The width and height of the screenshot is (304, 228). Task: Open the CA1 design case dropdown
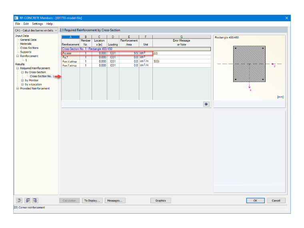click(36, 30)
